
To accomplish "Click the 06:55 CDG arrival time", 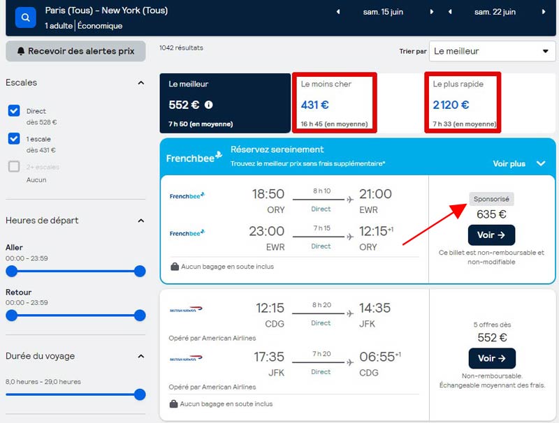I will pyautogui.click(x=380, y=357).
